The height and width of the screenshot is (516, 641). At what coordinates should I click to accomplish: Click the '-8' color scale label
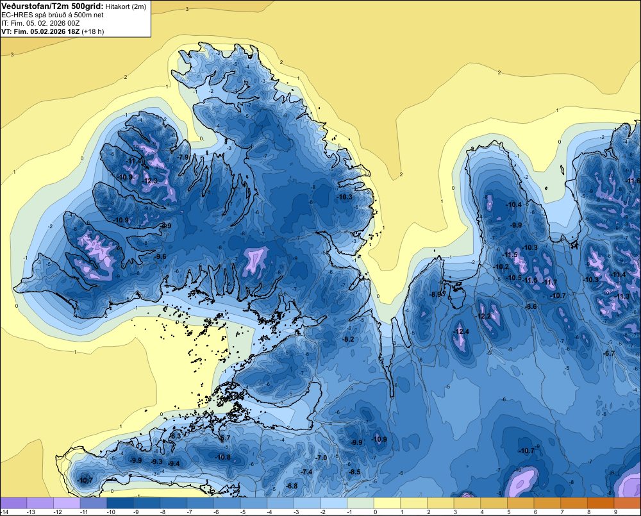(163, 512)
